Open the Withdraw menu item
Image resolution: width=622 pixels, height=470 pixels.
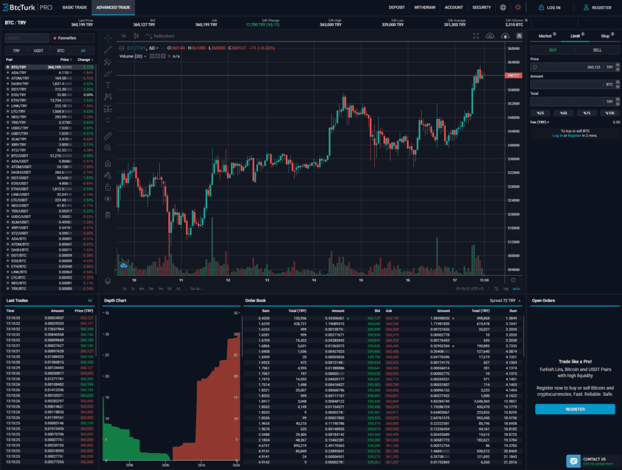click(425, 7)
